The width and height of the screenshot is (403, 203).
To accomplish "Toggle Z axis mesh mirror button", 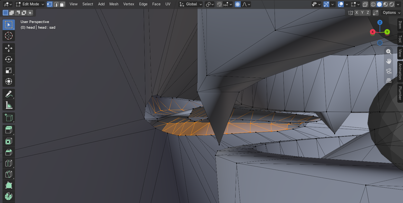I will (x=368, y=13).
